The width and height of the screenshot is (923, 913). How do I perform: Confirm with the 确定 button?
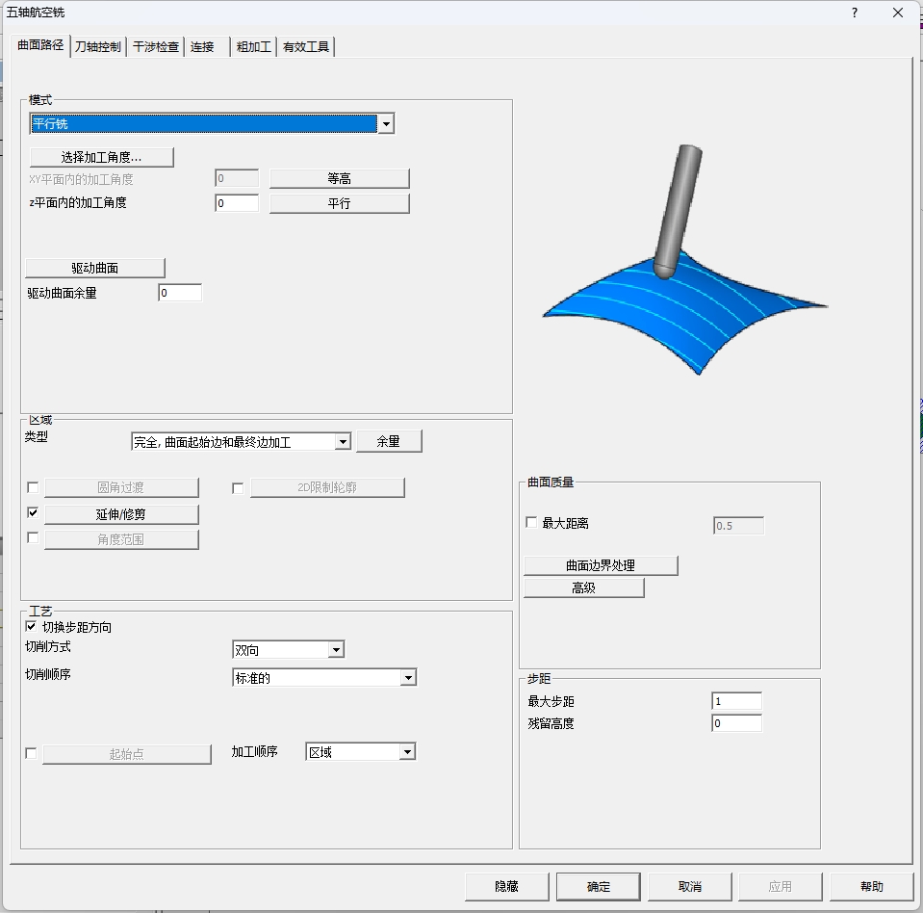tap(599, 886)
